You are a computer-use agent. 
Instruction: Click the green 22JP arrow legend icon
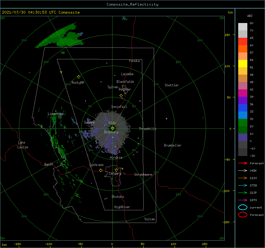tap(243, 193)
